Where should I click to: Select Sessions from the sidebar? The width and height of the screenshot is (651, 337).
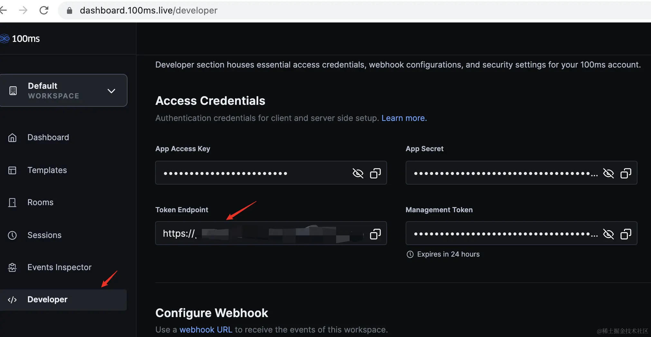[x=44, y=235]
